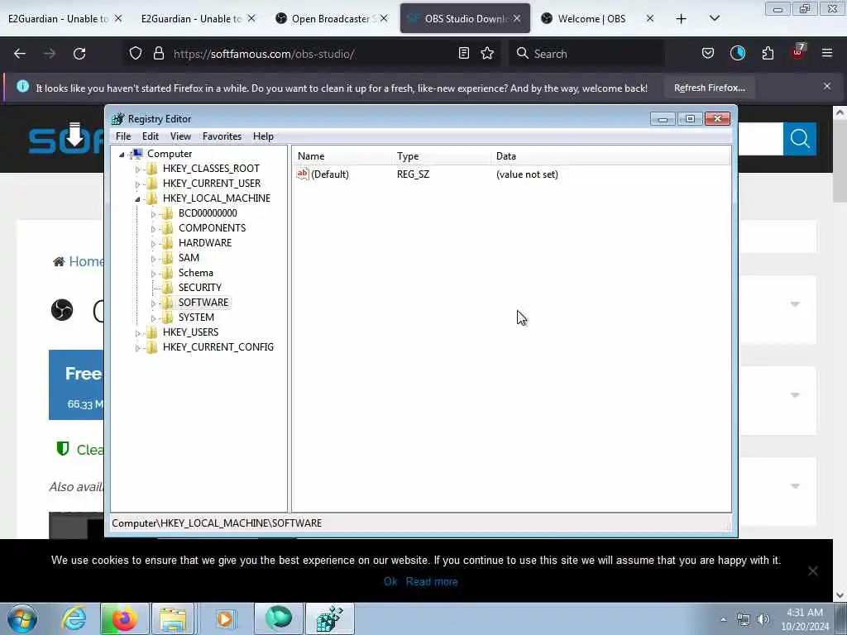Image resolution: width=847 pixels, height=635 pixels.
Task: Open the Firefox hamburger menu
Action: point(827,53)
